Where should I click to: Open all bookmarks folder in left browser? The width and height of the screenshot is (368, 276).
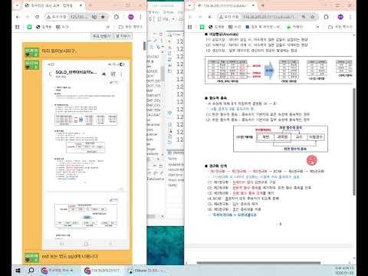point(130,27)
